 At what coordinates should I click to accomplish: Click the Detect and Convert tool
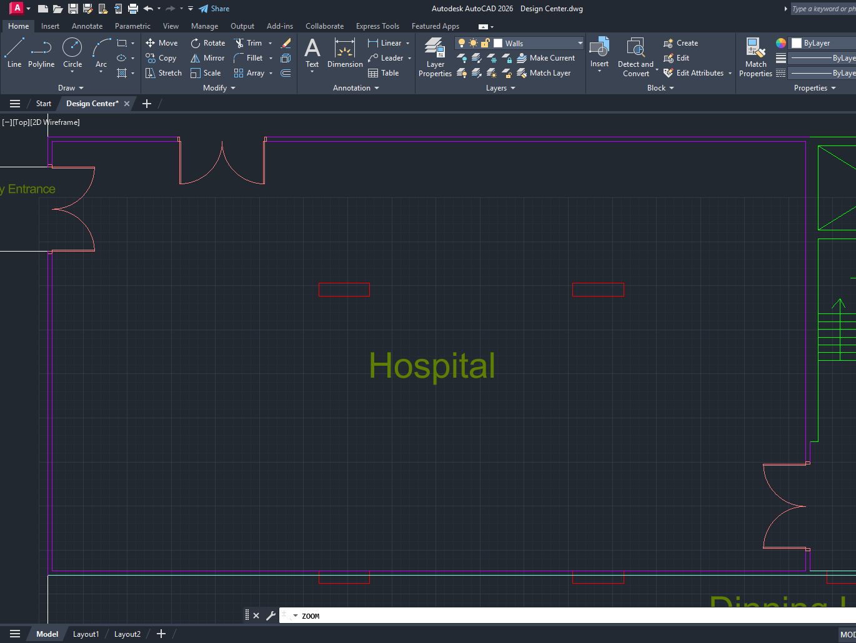click(635, 57)
